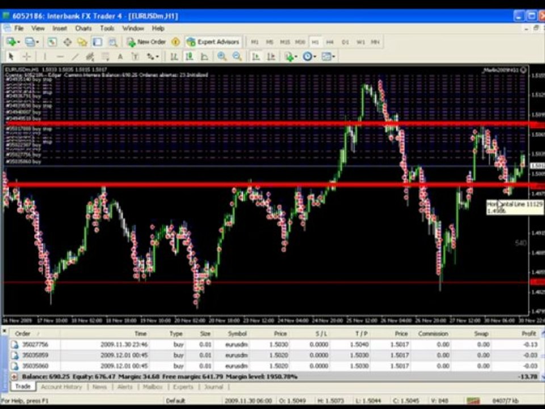The height and width of the screenshot is (409, 545).
Task: Select order 35027756 row
Action: tap(275, 345)
